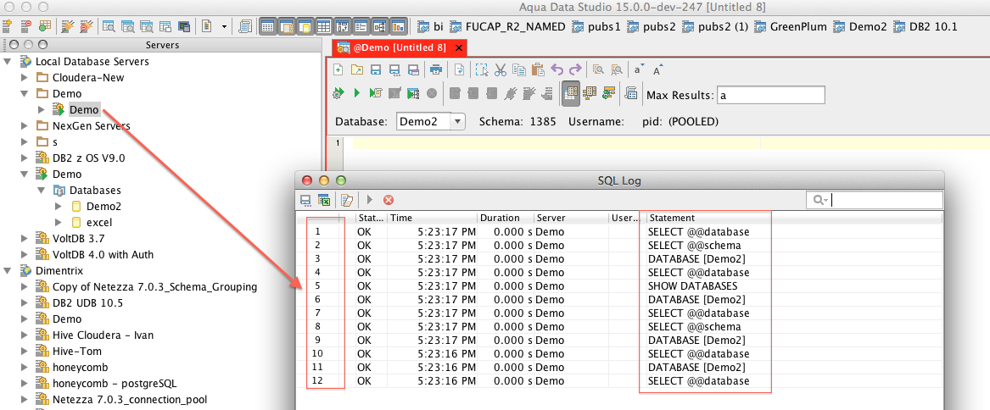This screenshot has height=410, width=990.
Task: Click the Undo arrow icon
Action: click(557, 69)
